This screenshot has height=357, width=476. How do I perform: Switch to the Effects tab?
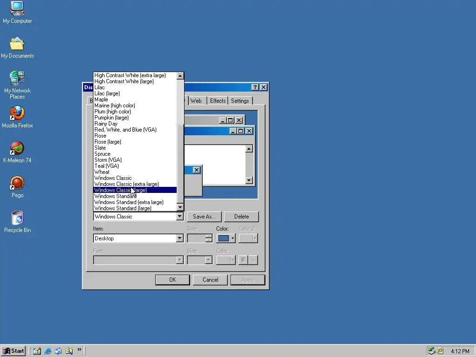pyautogui.click(x=218, y=101)
